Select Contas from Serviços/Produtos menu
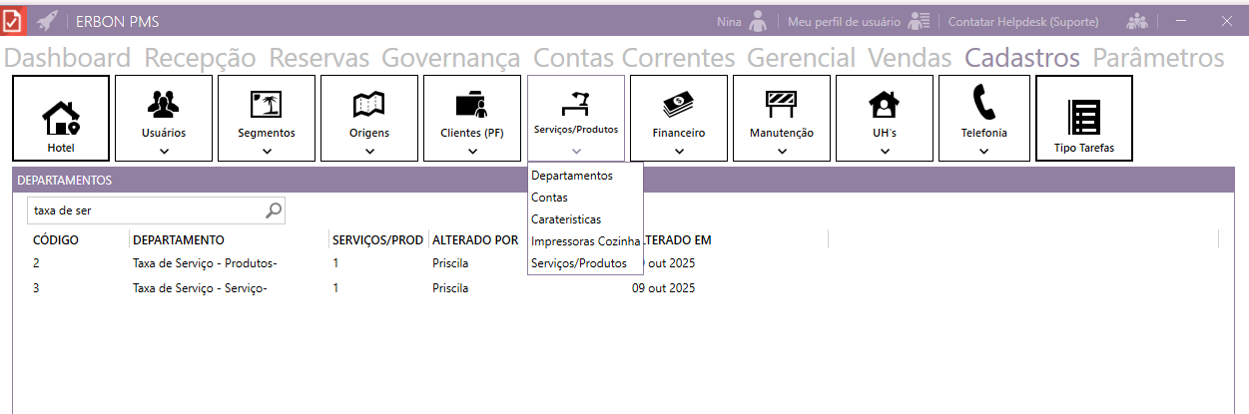The height and width of the screenshot is (414, 1249). coord(550,198)
